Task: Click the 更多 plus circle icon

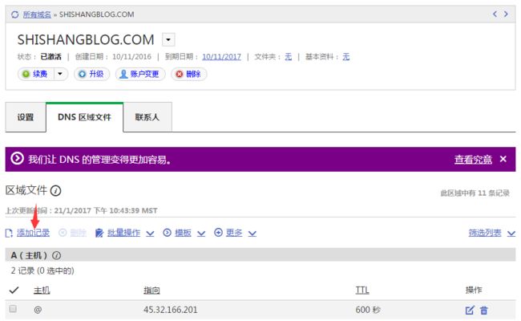Action: pos(218,233)
